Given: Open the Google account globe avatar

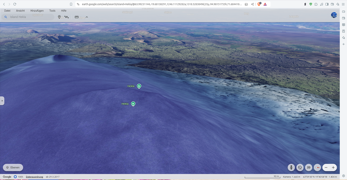Looking at the screenshot, I should (334, 15).
